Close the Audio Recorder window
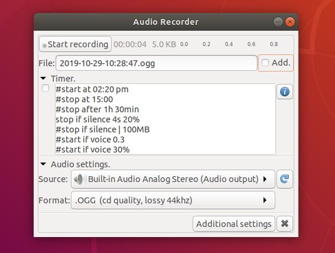The image size is (335, 253). click(x=290, y=22)
